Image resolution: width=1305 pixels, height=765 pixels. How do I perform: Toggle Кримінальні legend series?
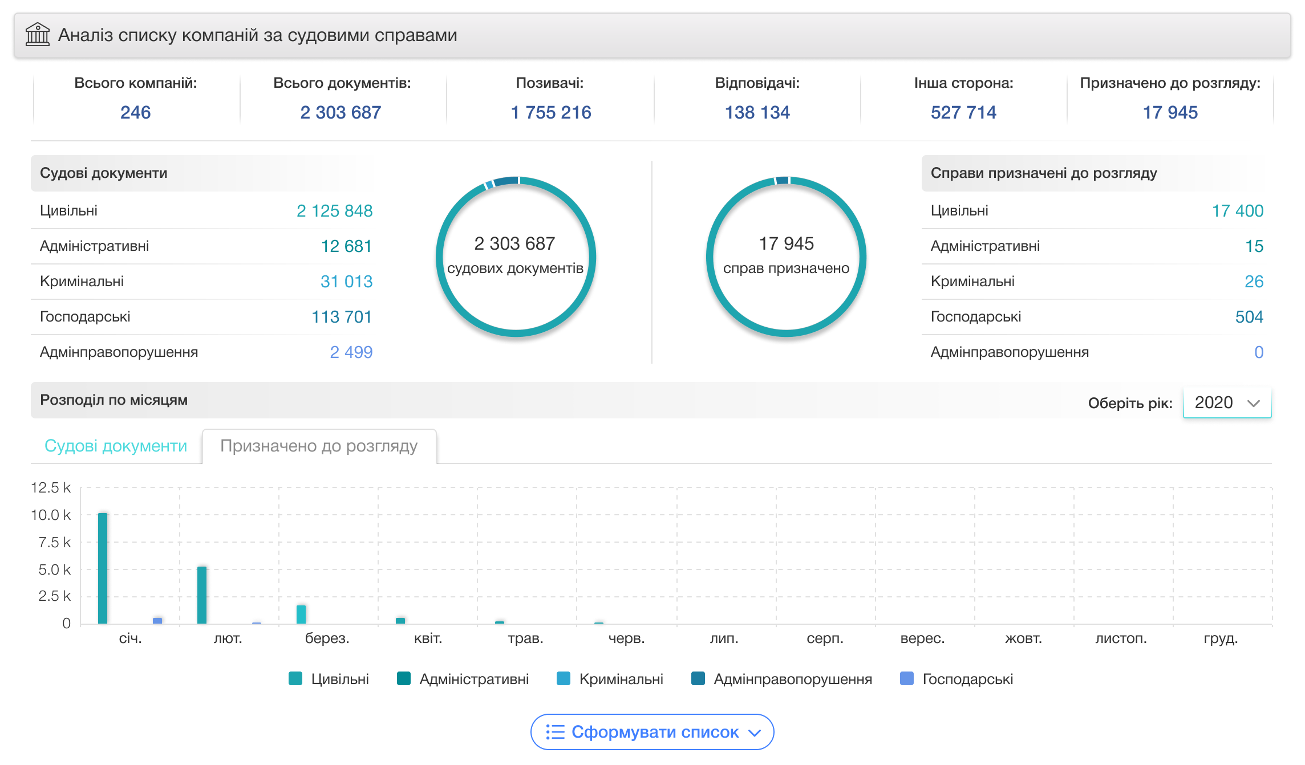610,679
